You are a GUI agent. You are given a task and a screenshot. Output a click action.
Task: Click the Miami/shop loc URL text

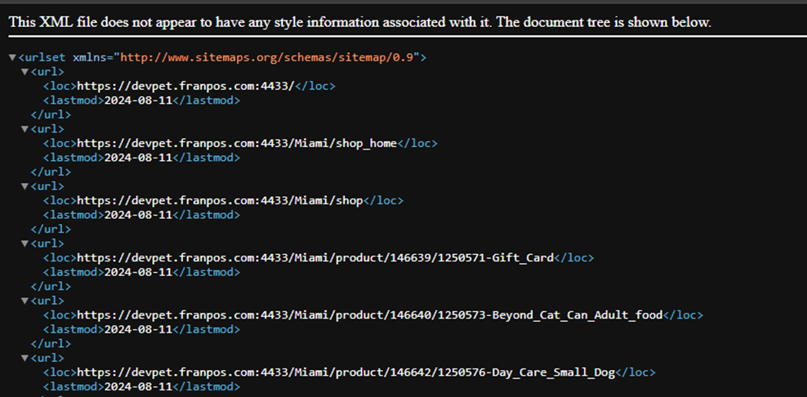[x=220, y=200]
